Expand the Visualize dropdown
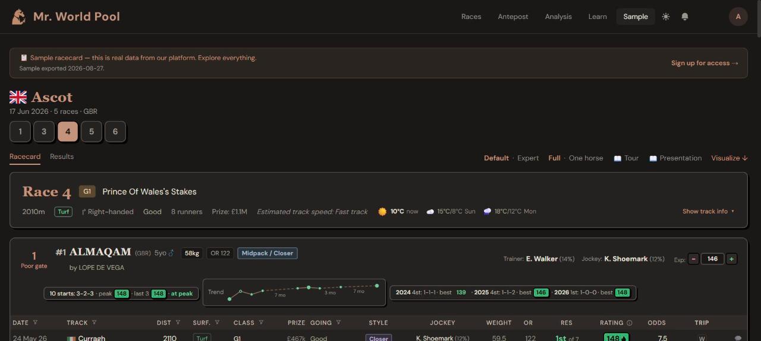The image size is (761, 341). (x=729, y=158)
